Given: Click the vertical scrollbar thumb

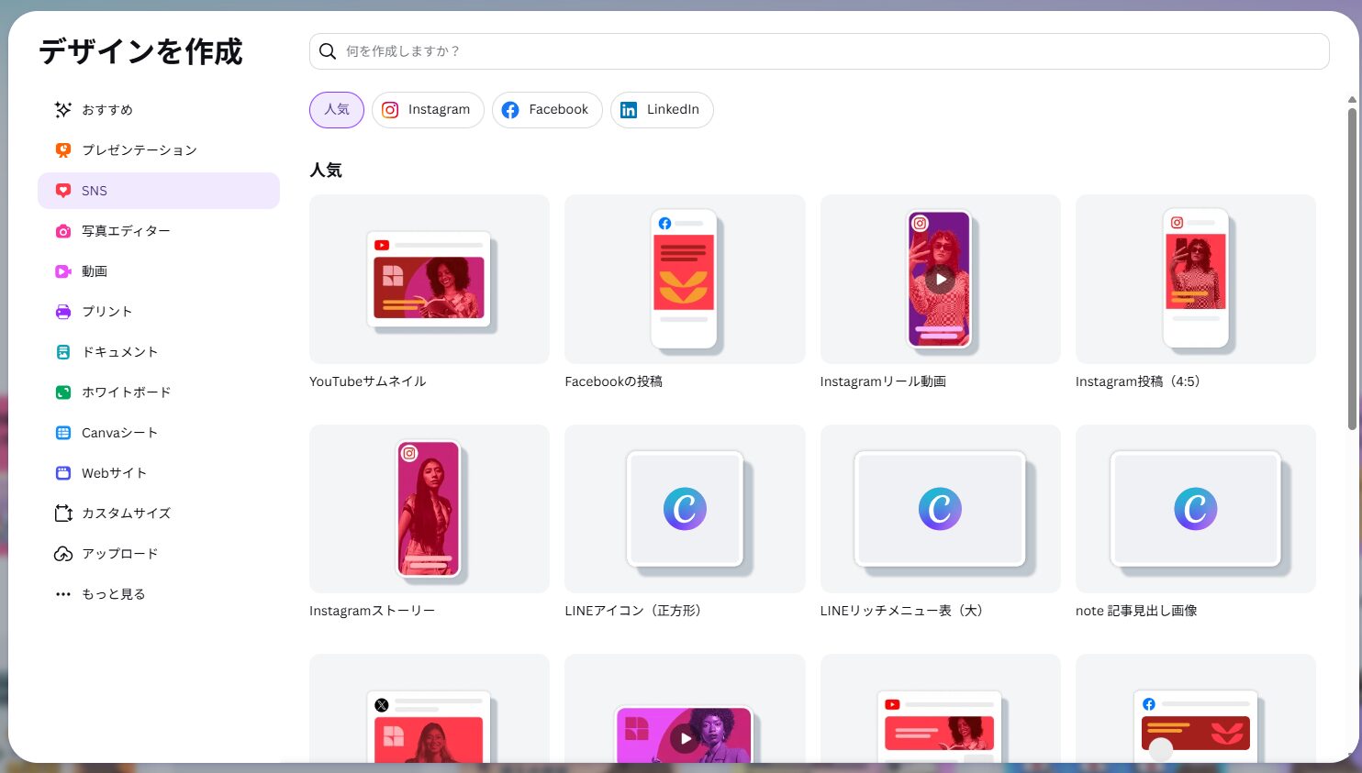Looking at the screenshot, I should (x=1352, y=268).
